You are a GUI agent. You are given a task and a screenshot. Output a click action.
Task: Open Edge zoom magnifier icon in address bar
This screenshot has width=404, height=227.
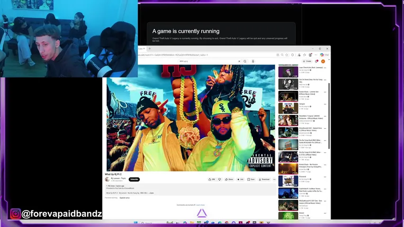point(282,55)
